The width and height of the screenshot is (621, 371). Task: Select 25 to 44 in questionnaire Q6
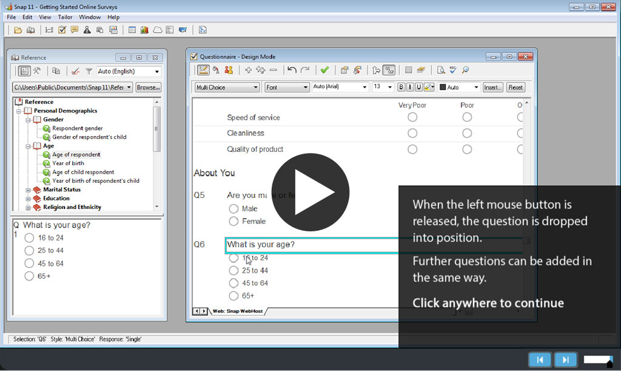pos(233,271)
